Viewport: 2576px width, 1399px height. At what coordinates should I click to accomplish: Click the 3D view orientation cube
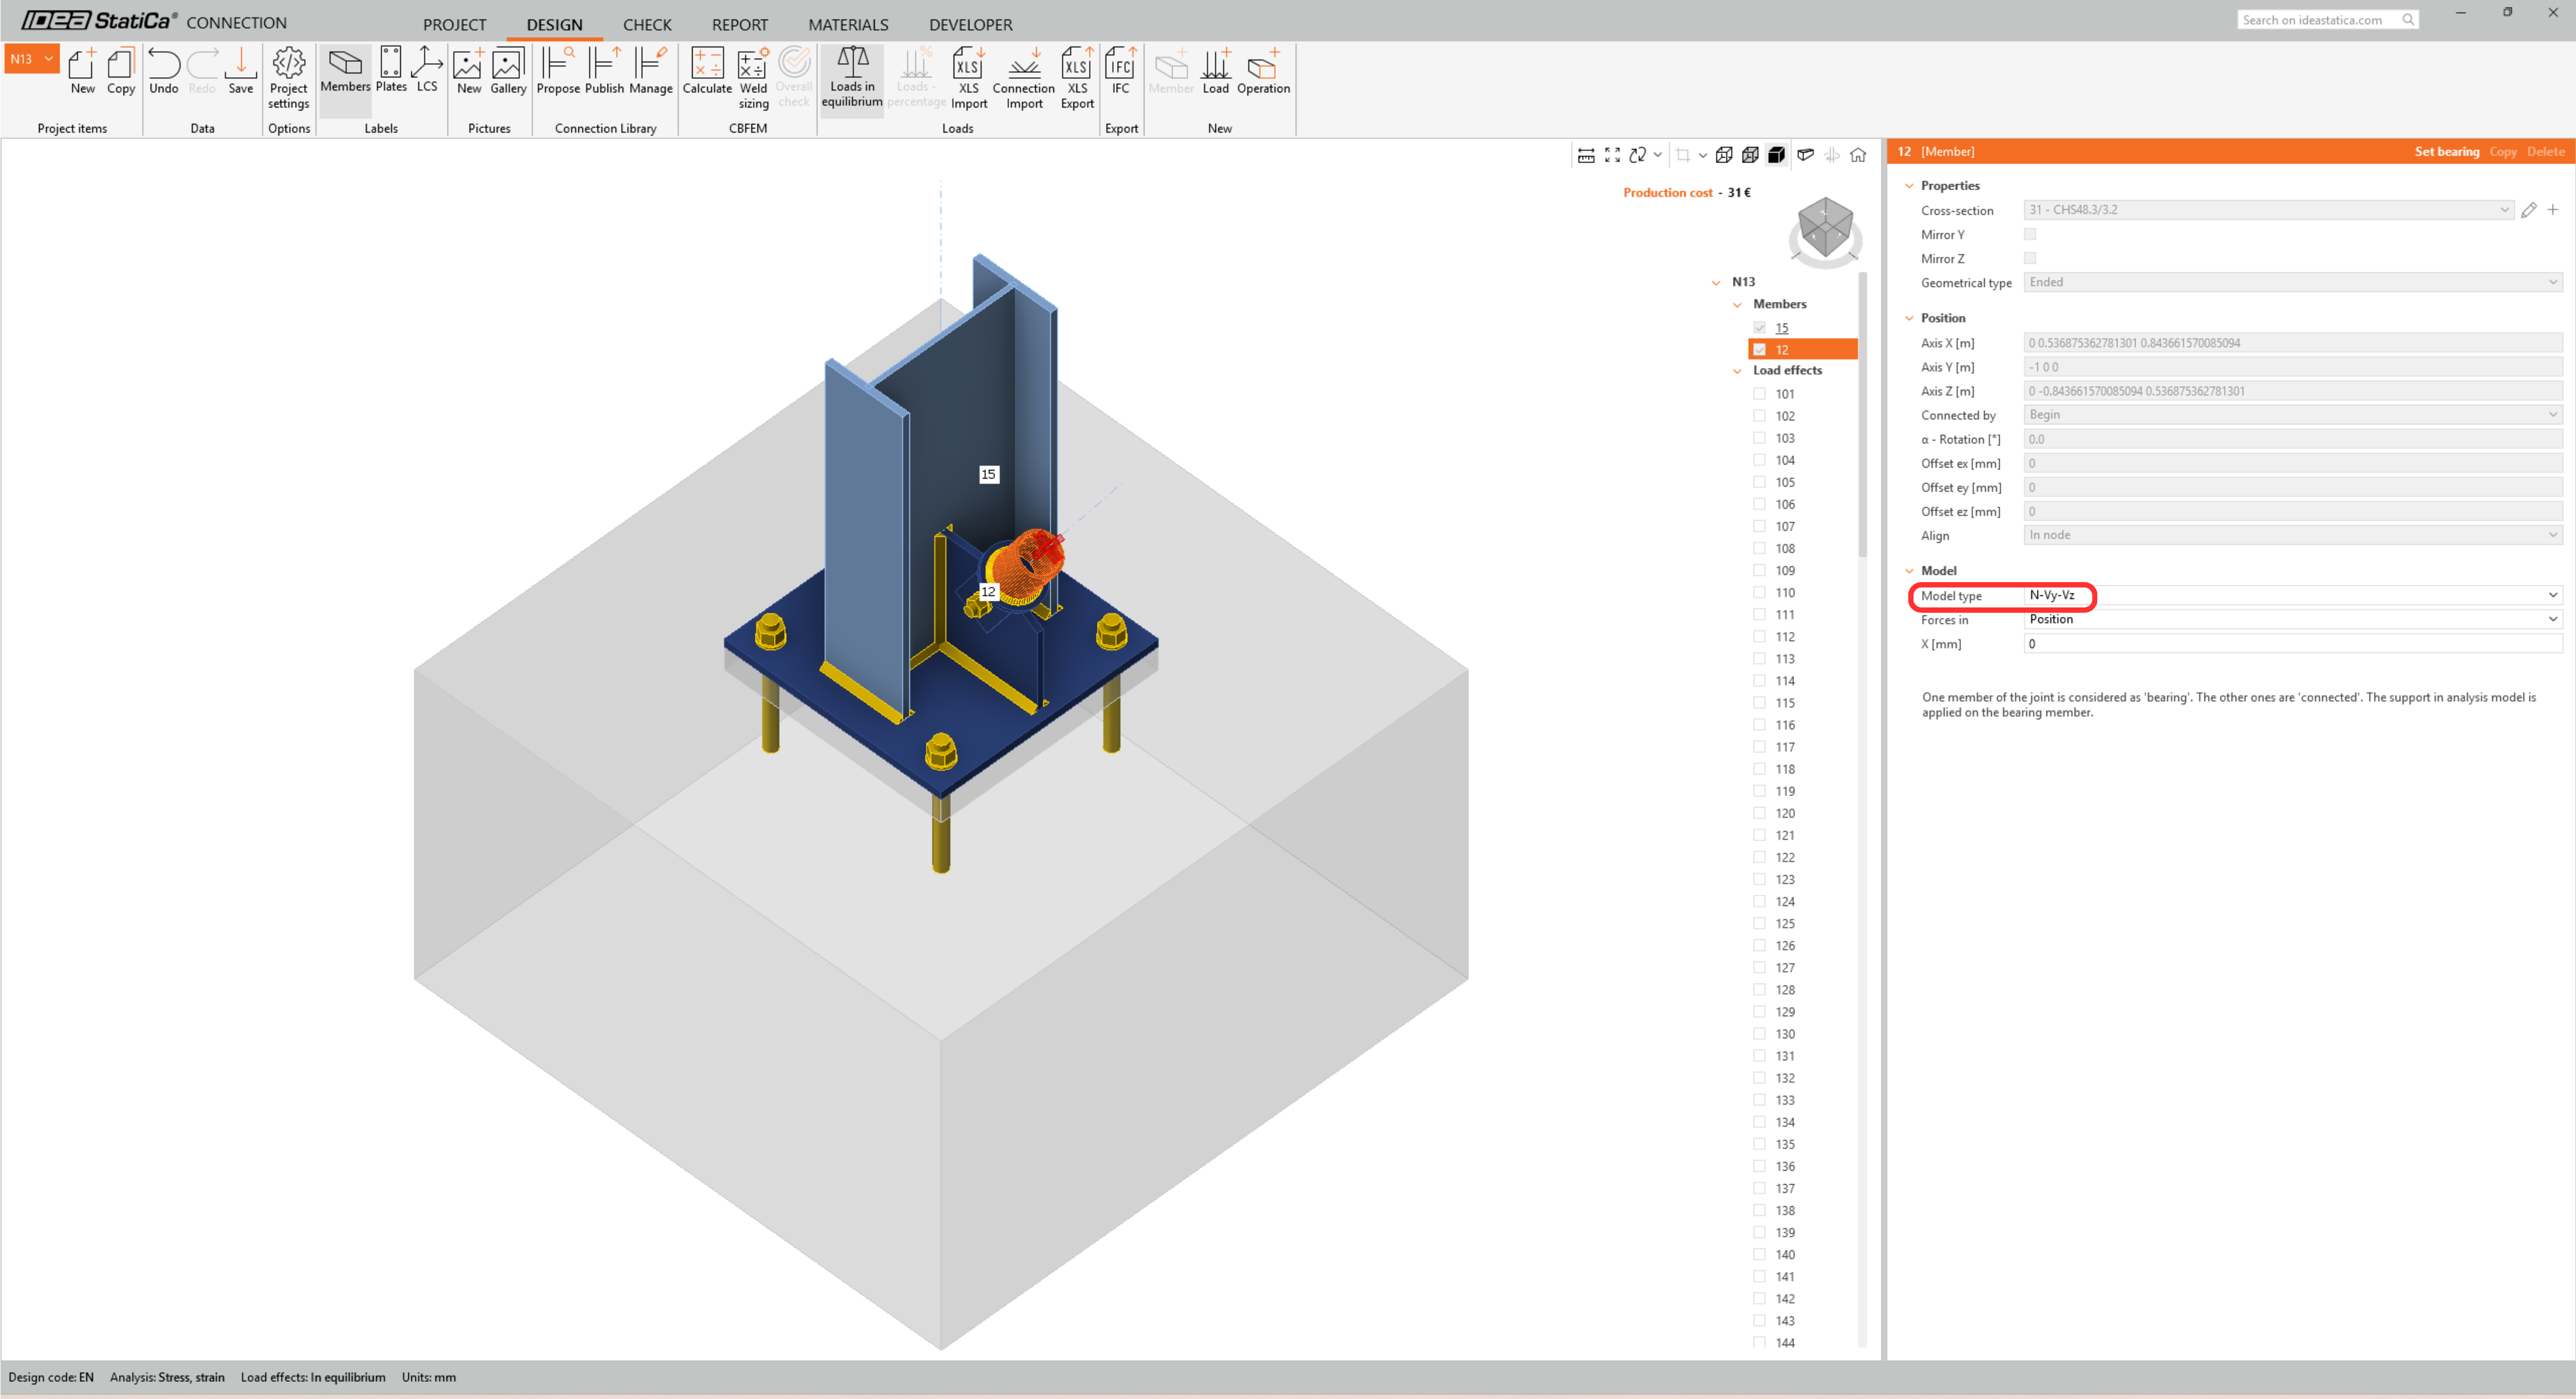pos(1825,228)
